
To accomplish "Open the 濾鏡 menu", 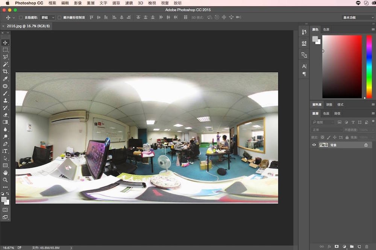I will coord(129,3).
